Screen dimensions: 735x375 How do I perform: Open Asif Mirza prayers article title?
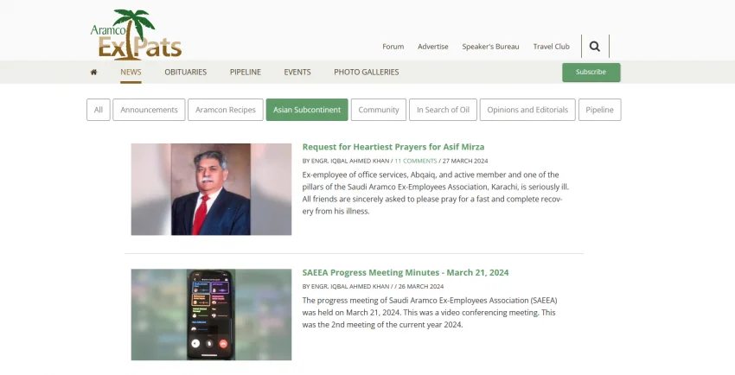393,147
